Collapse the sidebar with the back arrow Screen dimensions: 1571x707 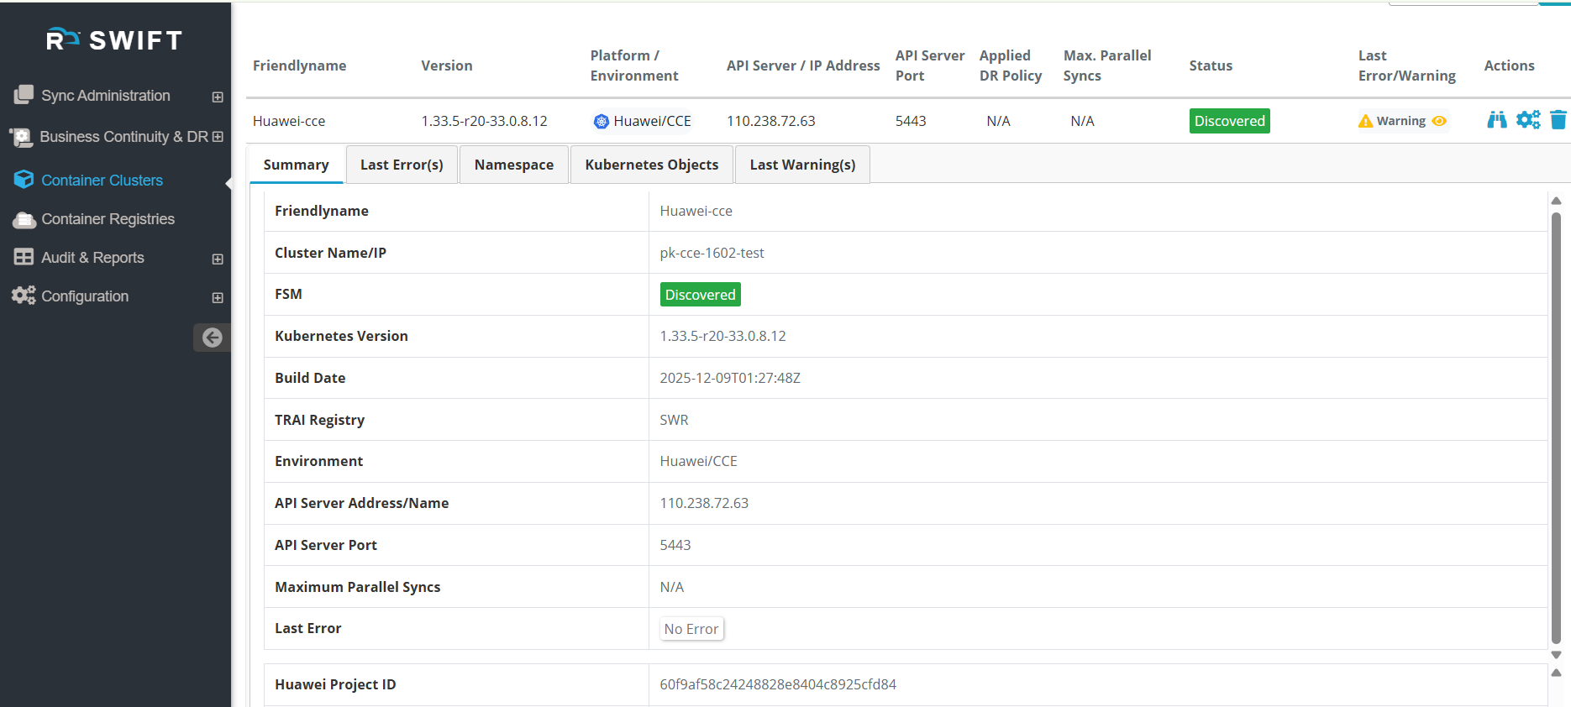tap(212, 338)
